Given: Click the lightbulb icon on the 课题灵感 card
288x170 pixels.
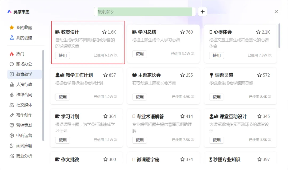Looking at the screenshot, I should tap(211, 75).
